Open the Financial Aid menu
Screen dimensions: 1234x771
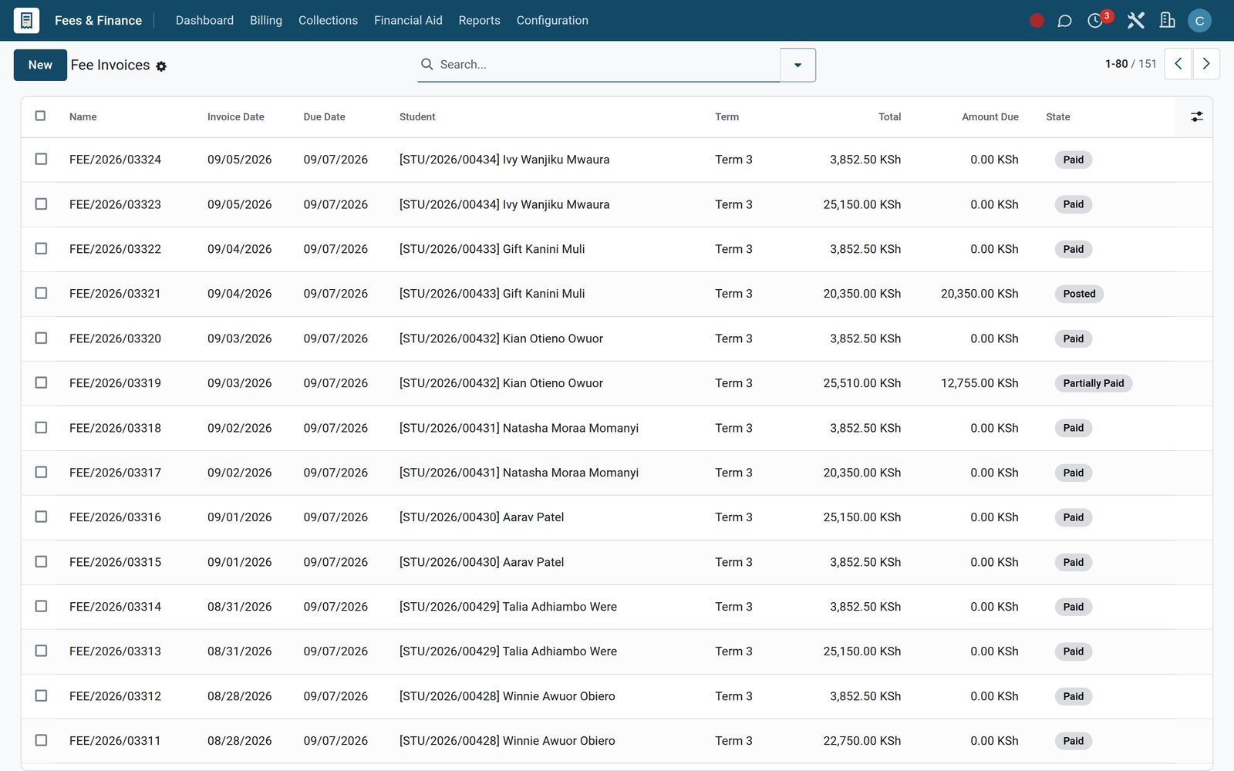tap(408, 21)
